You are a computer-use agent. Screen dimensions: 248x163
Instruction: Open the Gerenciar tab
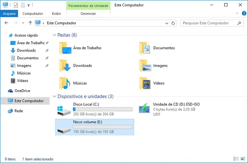click(88, 14)
